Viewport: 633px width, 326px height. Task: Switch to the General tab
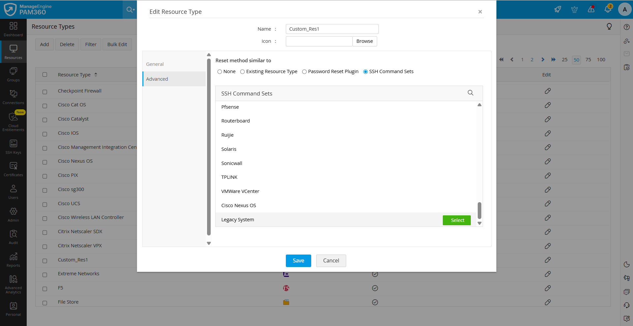click(x=155, y=64)
